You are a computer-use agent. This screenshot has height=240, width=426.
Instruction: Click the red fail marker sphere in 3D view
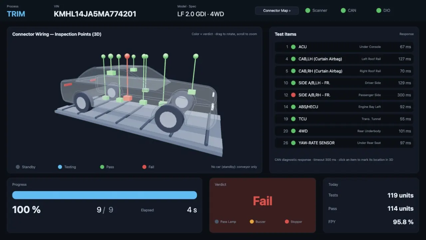[x=127, y=56]
